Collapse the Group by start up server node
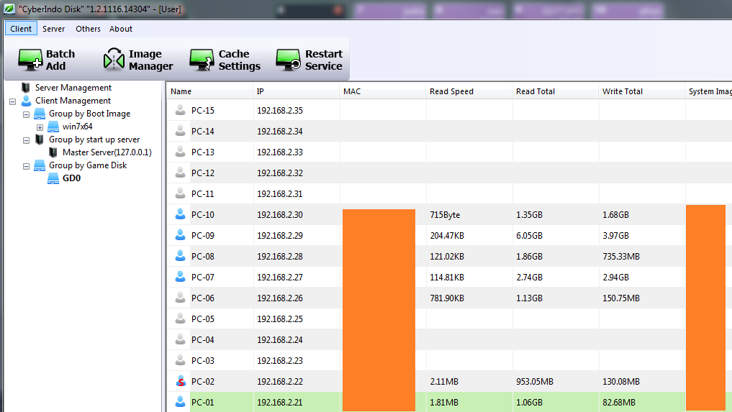This screenshot has height=412, width=732. click(26, 140)
